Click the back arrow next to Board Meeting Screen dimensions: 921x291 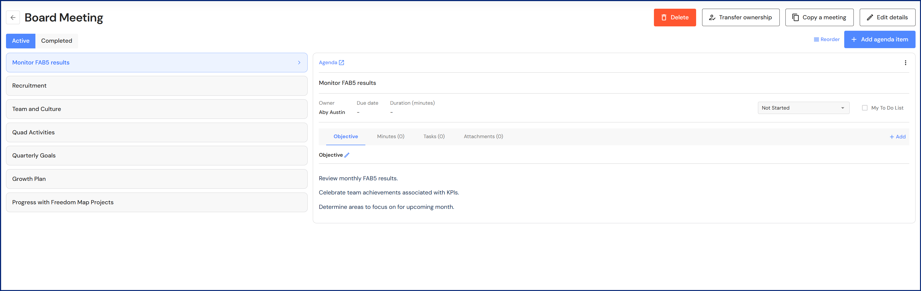13,17
